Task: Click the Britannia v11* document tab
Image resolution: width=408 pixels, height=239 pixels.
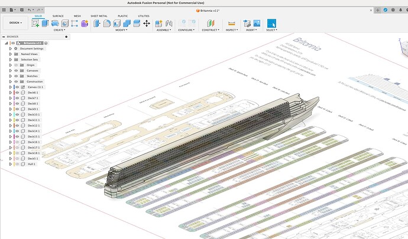Action: pyautogui.click(x=208, y=11)
